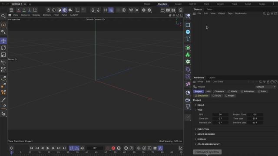
Task: Open the Animation project tab
Action: pos(247,91)
